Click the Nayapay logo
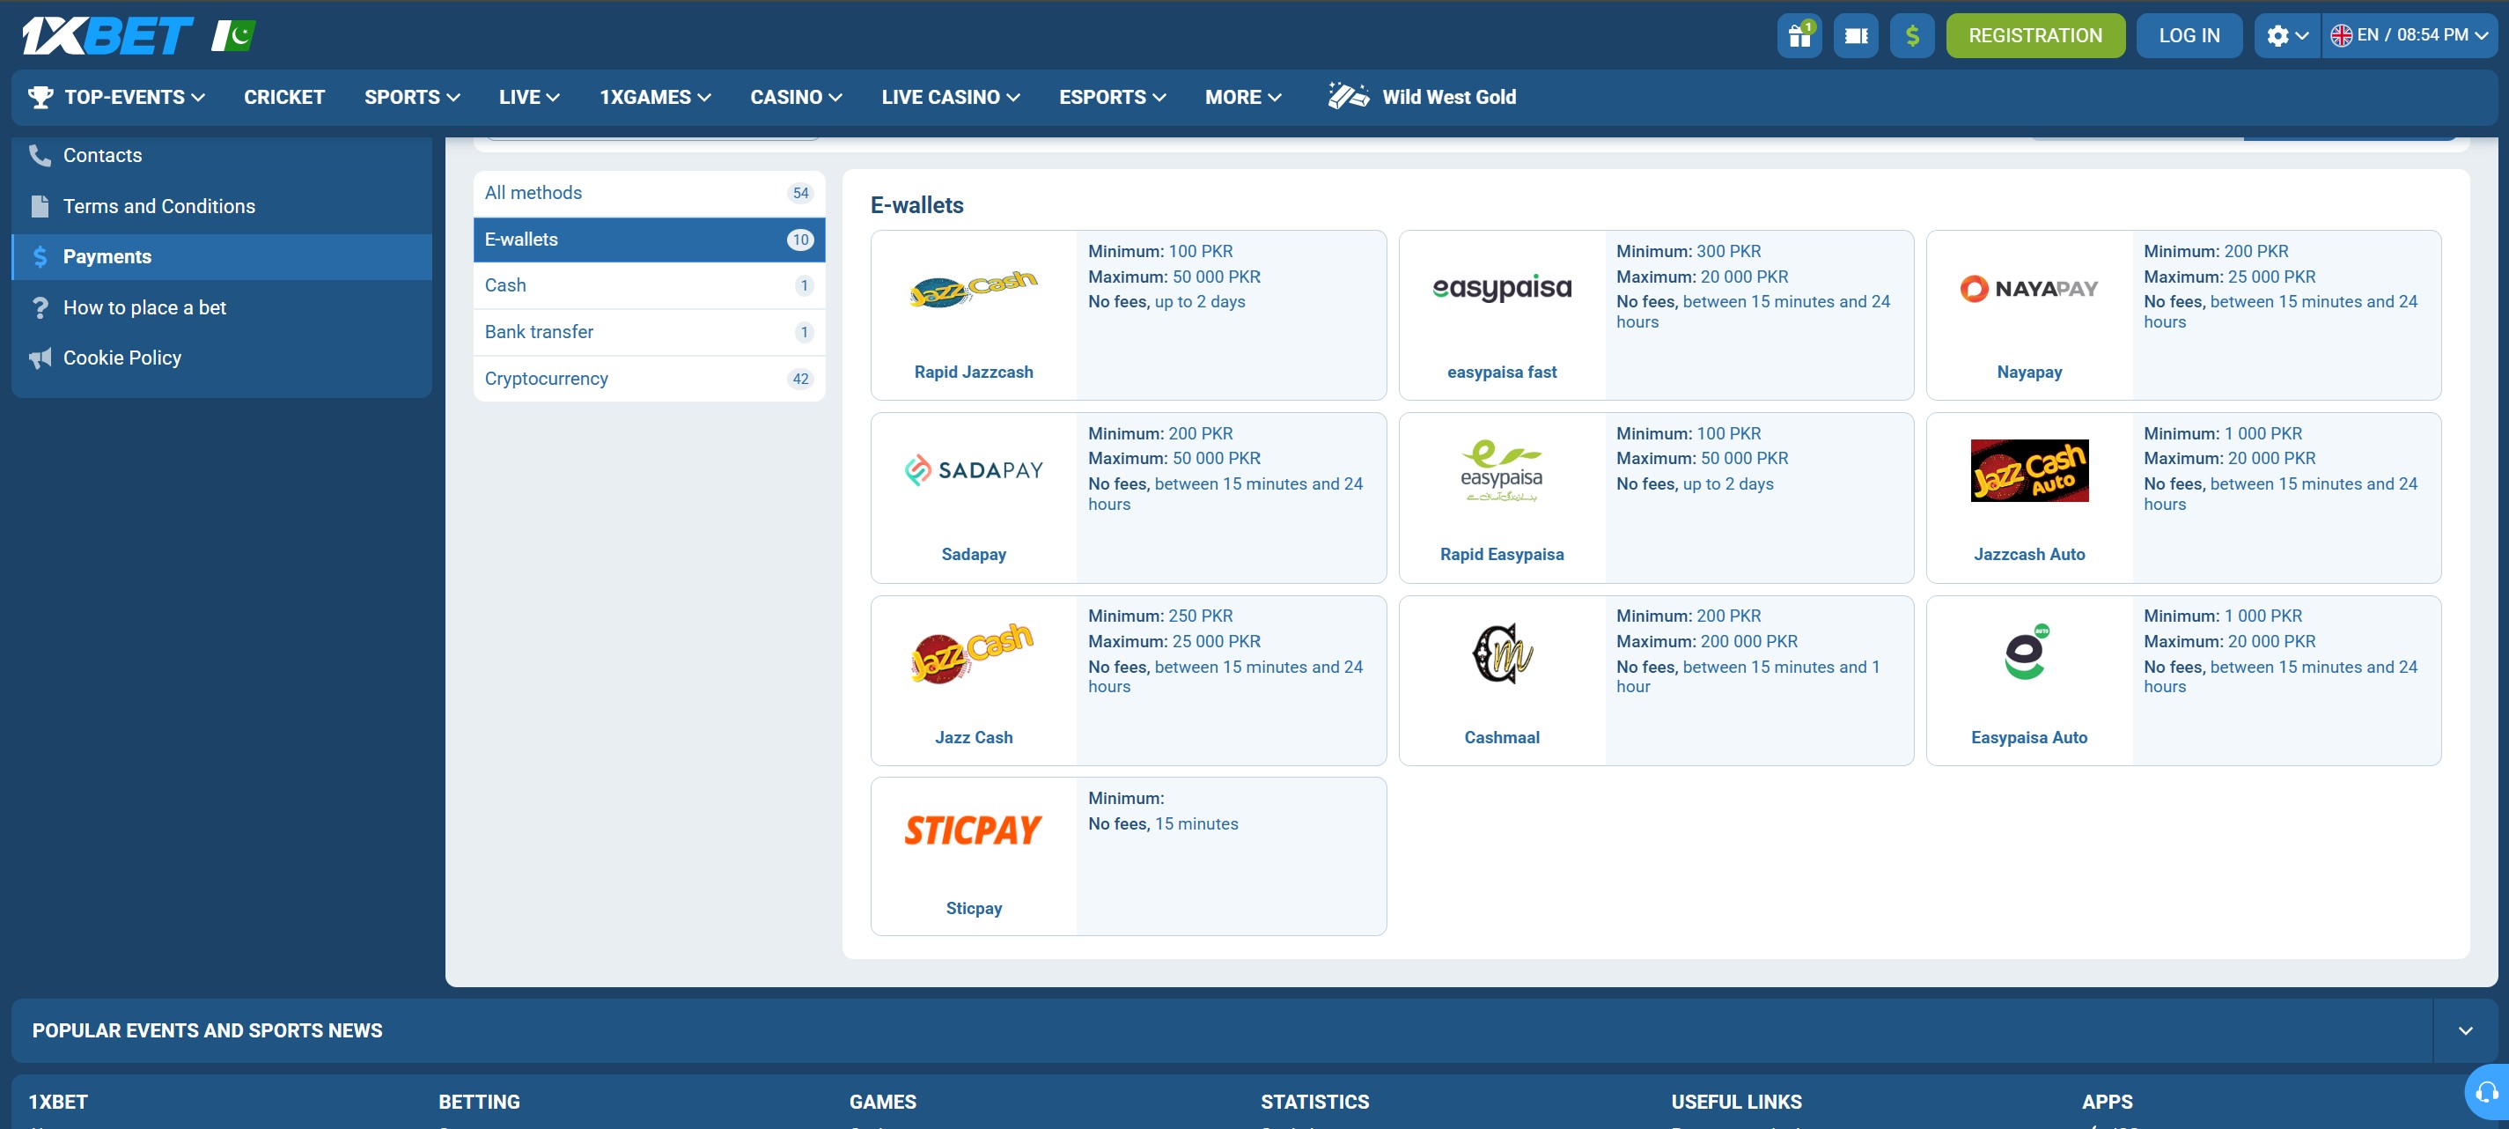 coord(2029,288)
